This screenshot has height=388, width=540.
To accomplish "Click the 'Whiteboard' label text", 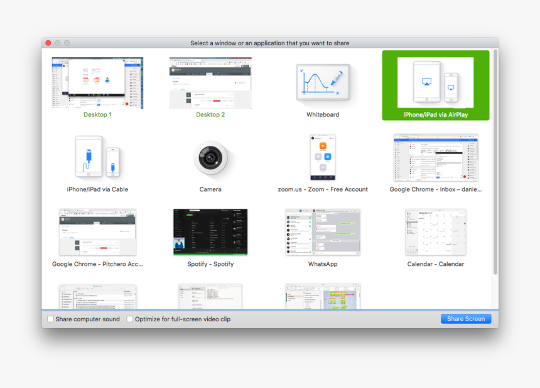I will point(323,114).
